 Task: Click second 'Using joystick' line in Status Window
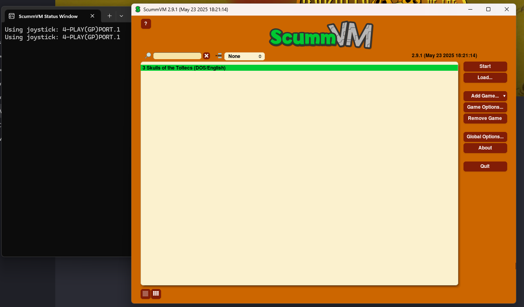click(62, 37)
